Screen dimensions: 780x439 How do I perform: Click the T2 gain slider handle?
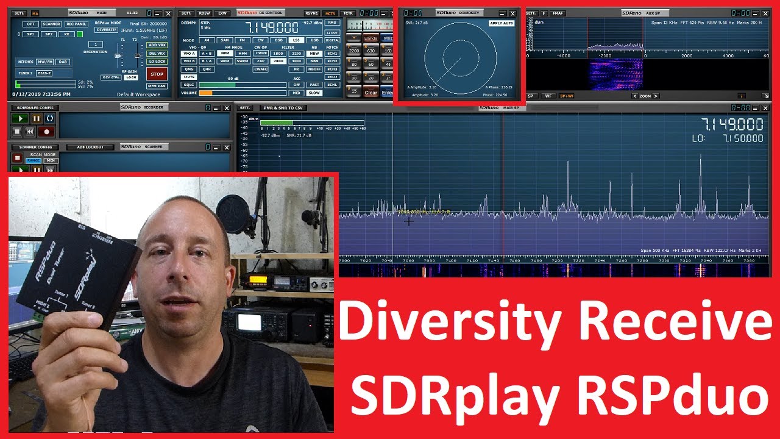(138, 55)
